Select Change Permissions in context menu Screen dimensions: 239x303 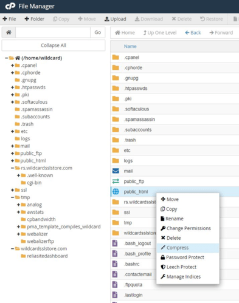(x=188, y=228)
